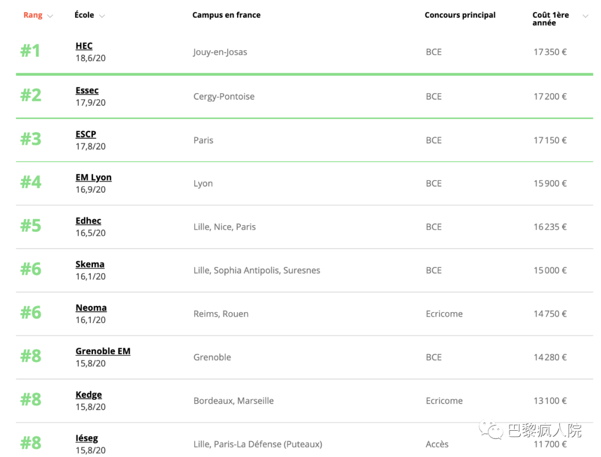Click the Concours principal header
The height and width of the screenshot is (457, 601).
(x=460, y=15)
